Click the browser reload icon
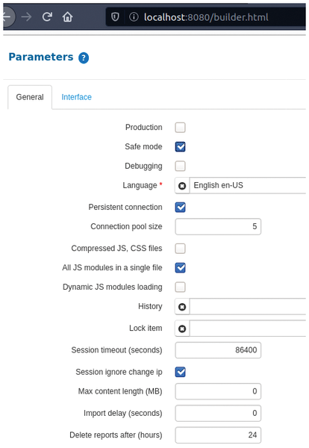 point(47,17)
